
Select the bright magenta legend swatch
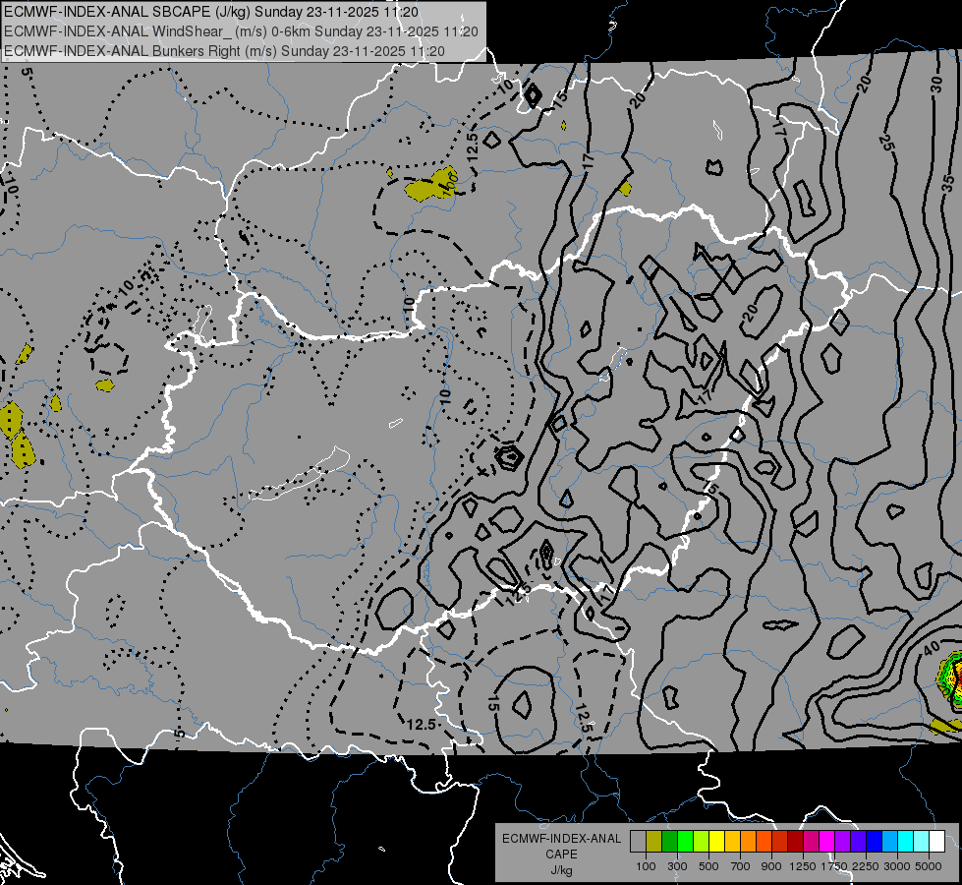(827, 842)
